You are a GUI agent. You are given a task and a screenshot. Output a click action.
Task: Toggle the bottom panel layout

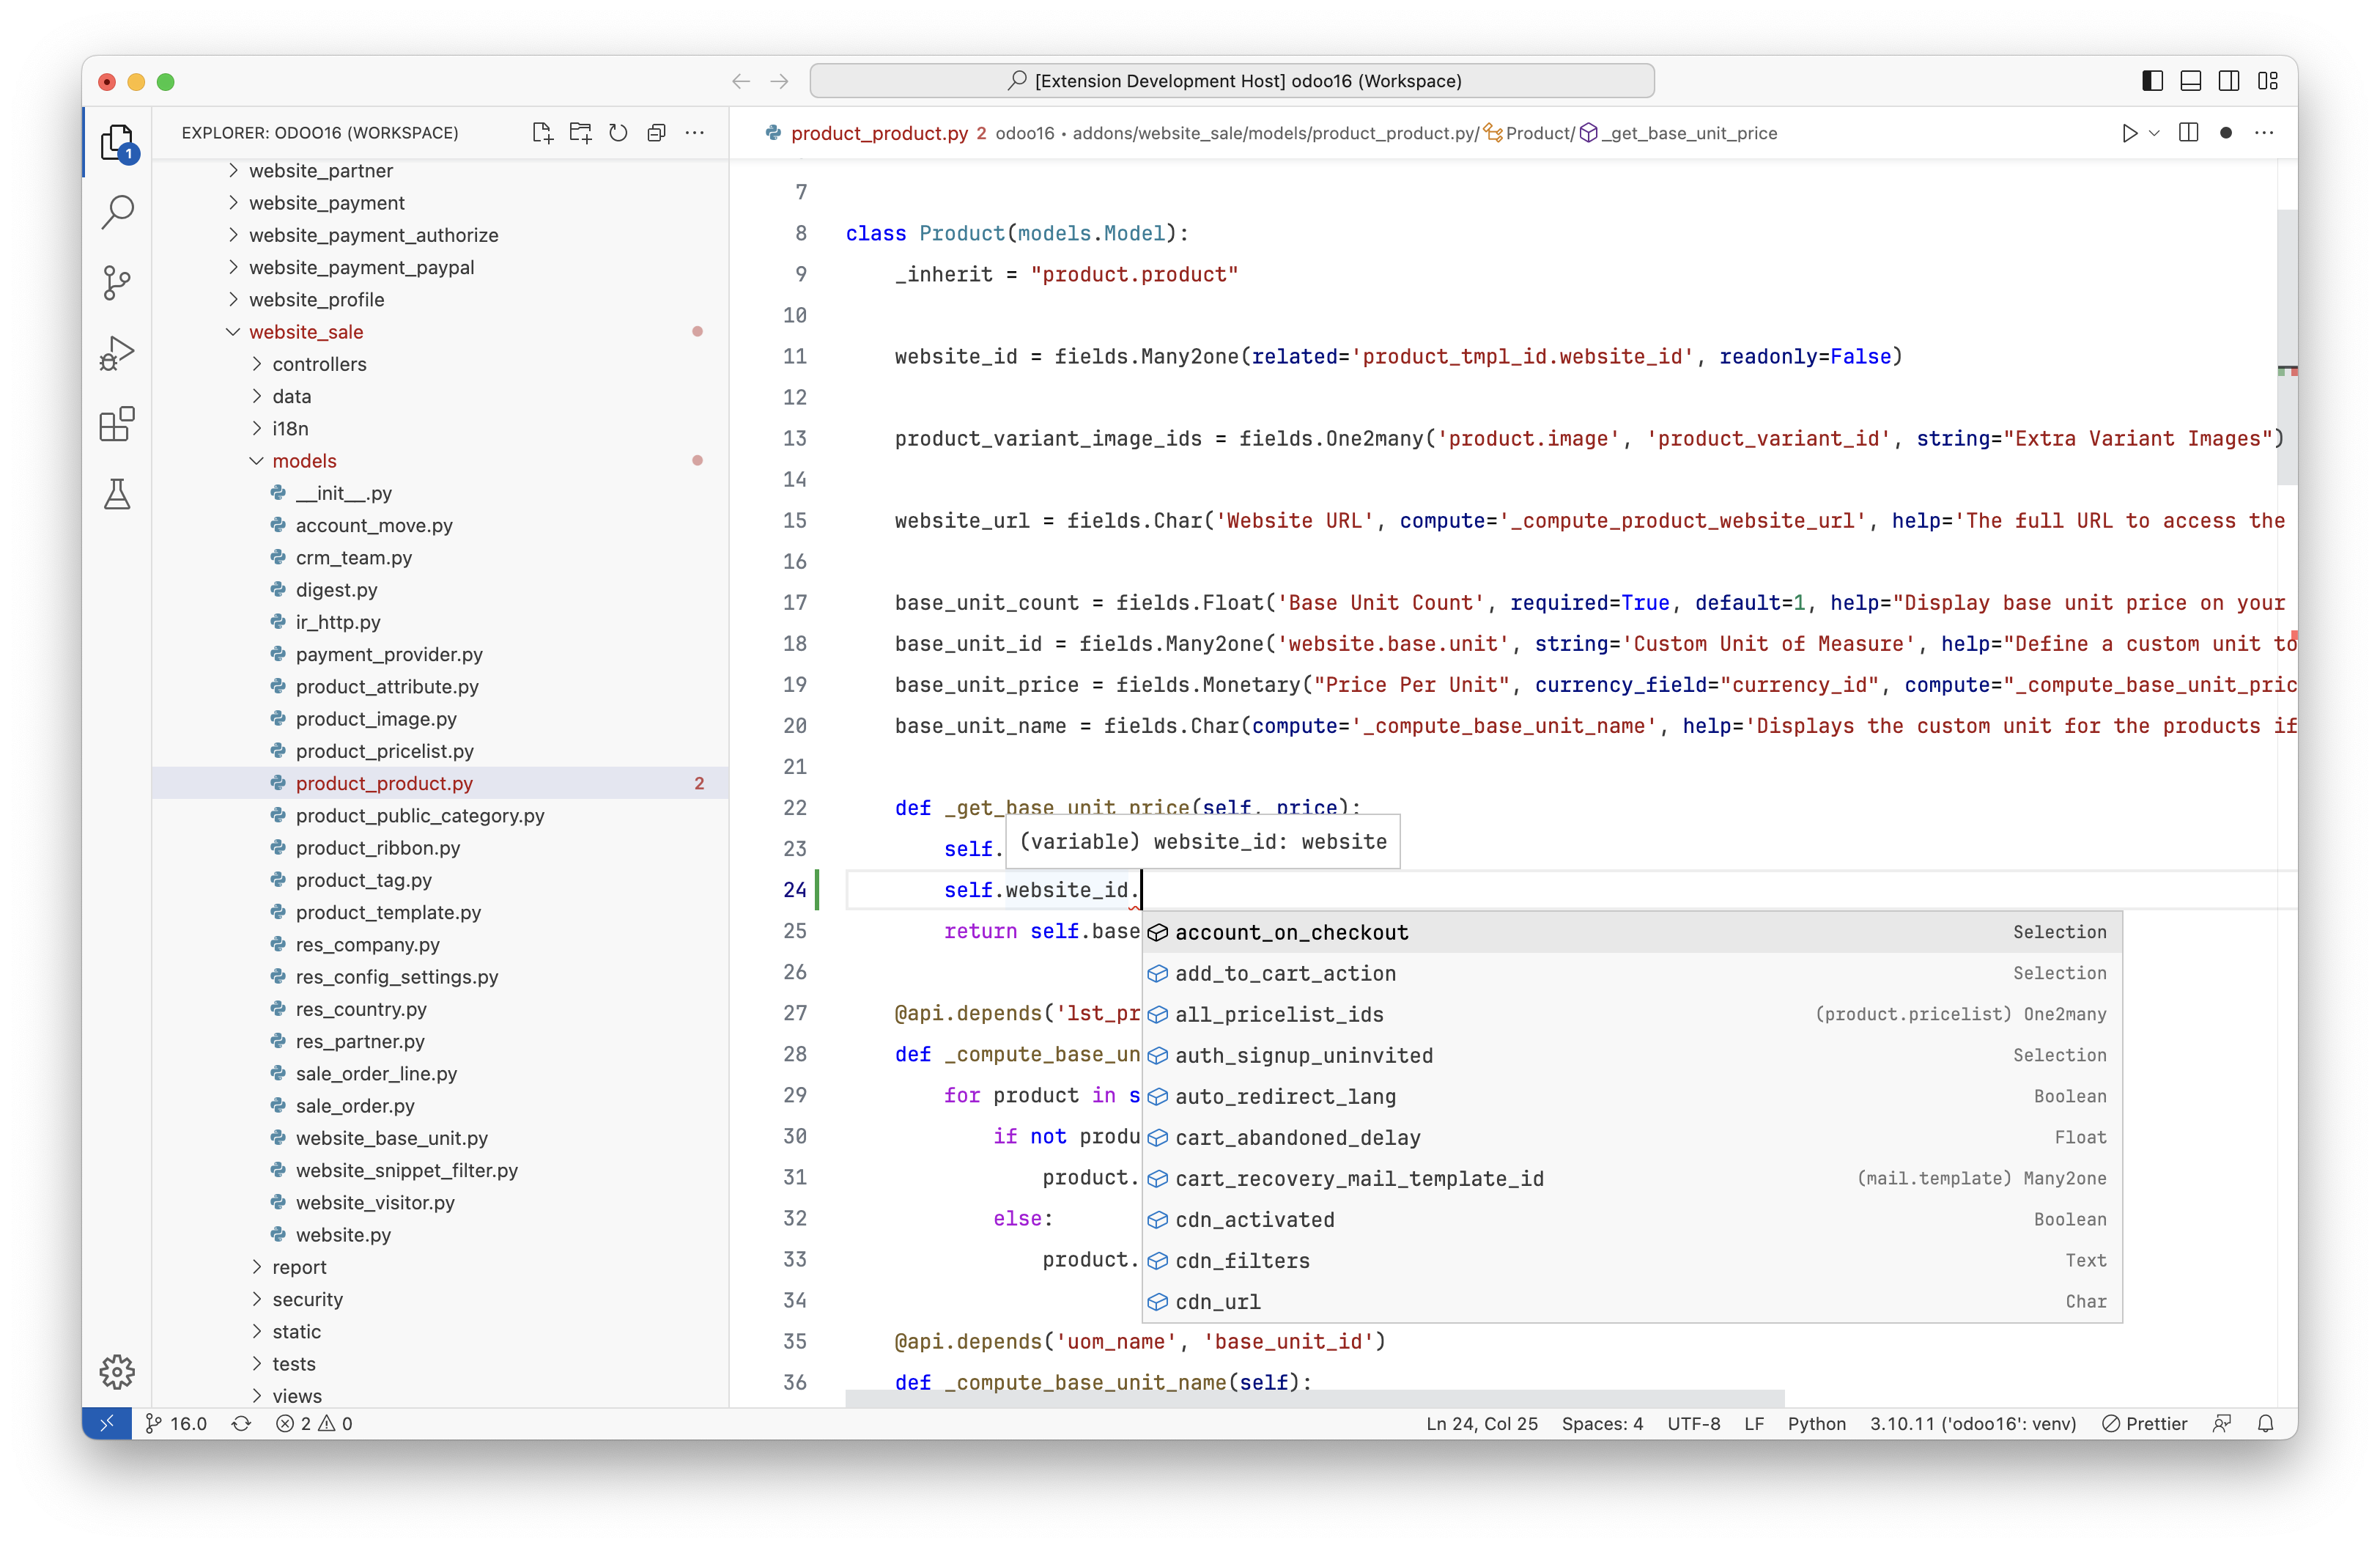[x=2190, y=81]
